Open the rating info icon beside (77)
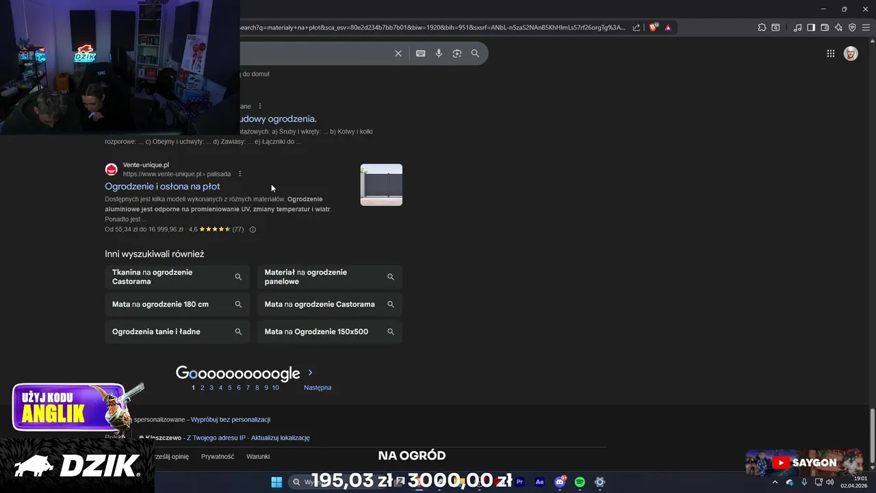 [x=253, y=229]
